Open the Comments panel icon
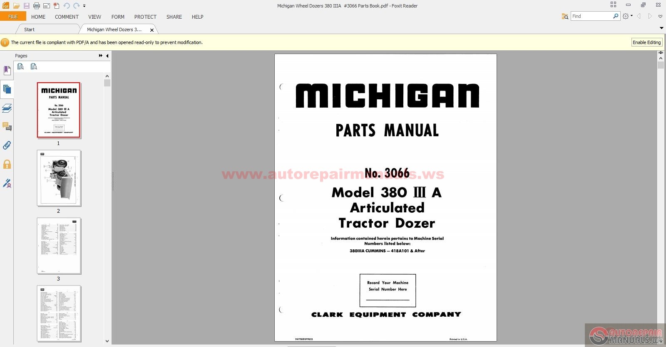The image size is (666, 347). click(7, 127)
